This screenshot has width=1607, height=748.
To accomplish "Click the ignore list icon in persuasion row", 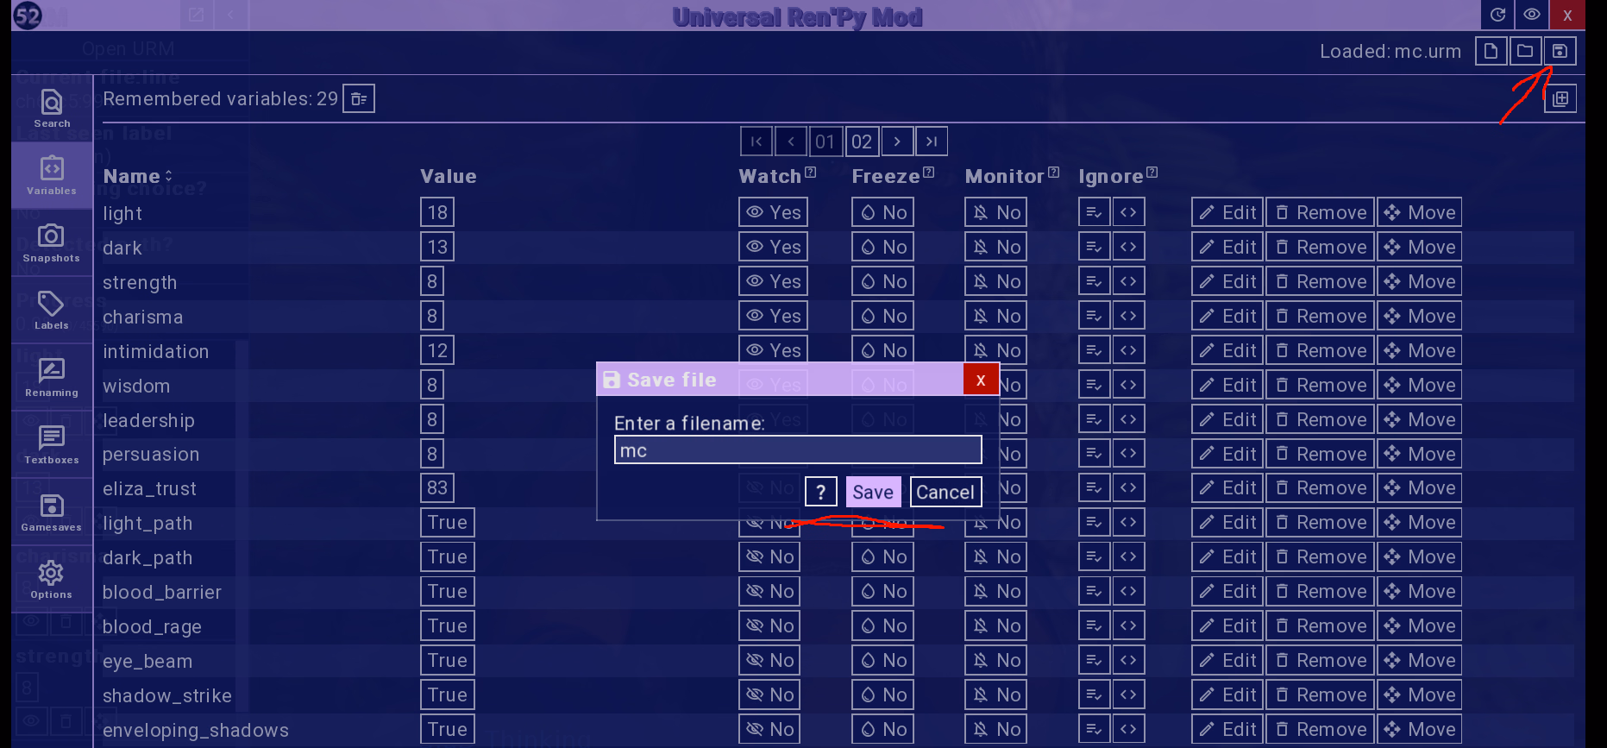I will 1094,453.
